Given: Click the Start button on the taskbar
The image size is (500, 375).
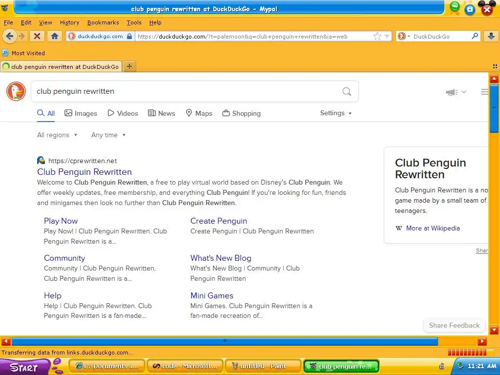Looking at the screenshot, I should coord(24,367).
